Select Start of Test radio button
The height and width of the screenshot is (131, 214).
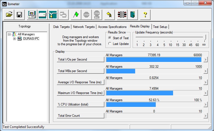[110, 38]
